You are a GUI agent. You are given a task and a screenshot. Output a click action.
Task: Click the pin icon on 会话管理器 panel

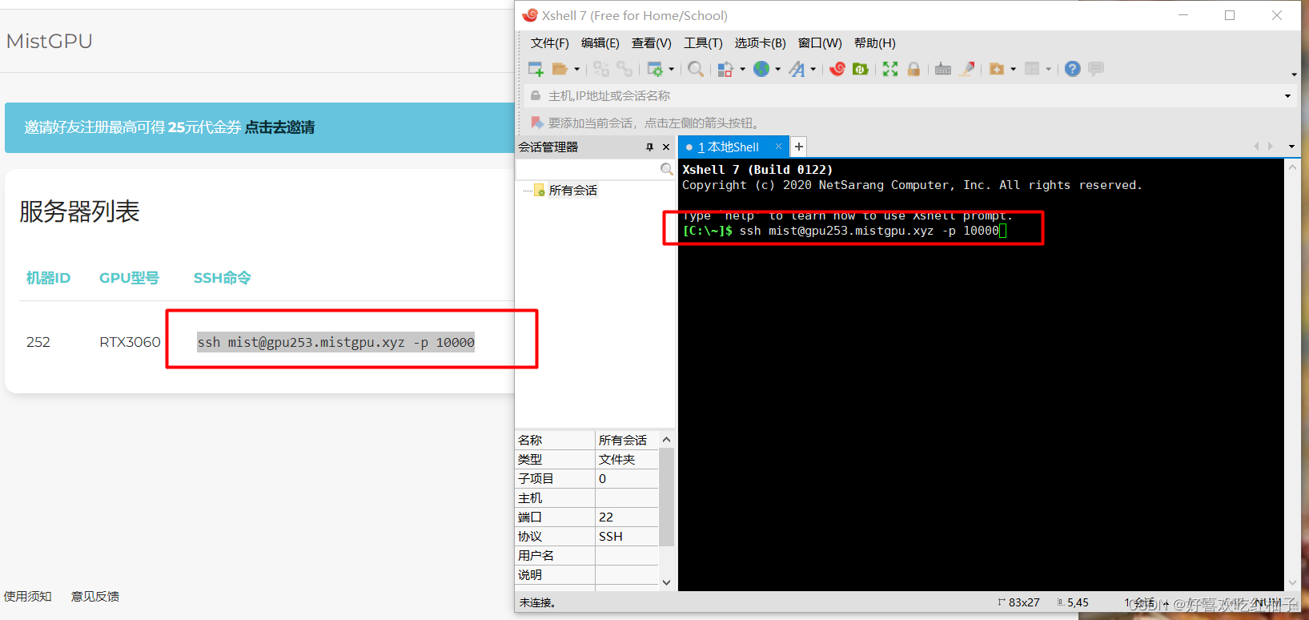(x=649, y=147)
